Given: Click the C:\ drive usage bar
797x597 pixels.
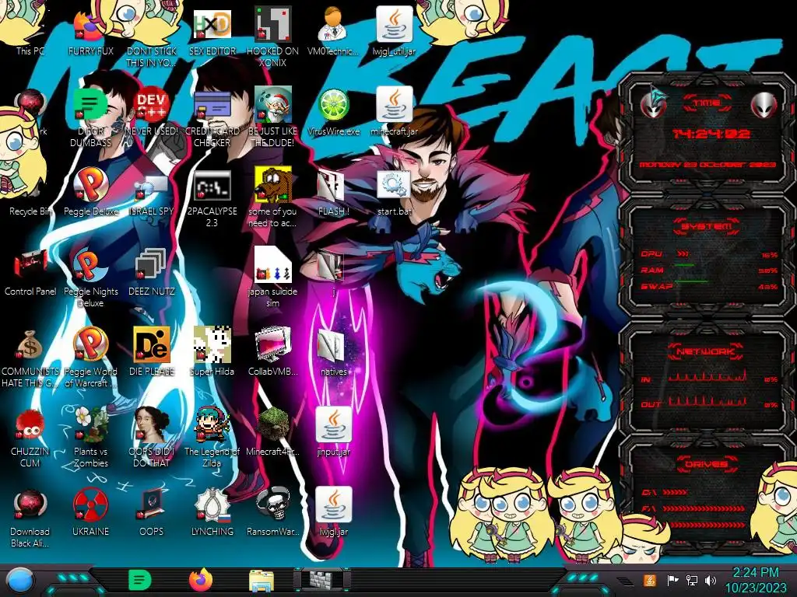Looking at the screenshot, I should 675,492.
